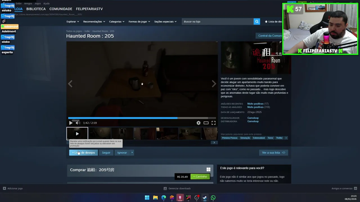Select the Thriller tag
The height and width of the screenshot is (202, 360).
279,138
